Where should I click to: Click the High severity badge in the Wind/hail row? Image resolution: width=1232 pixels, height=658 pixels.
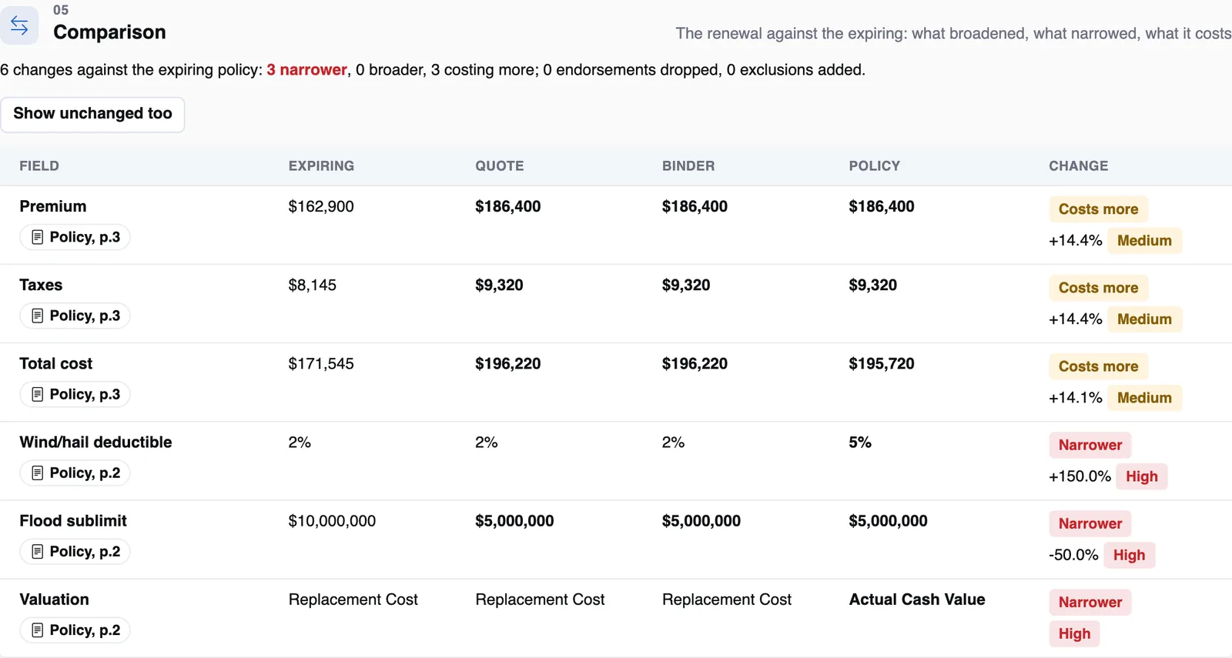click(x=1141, y=476)
